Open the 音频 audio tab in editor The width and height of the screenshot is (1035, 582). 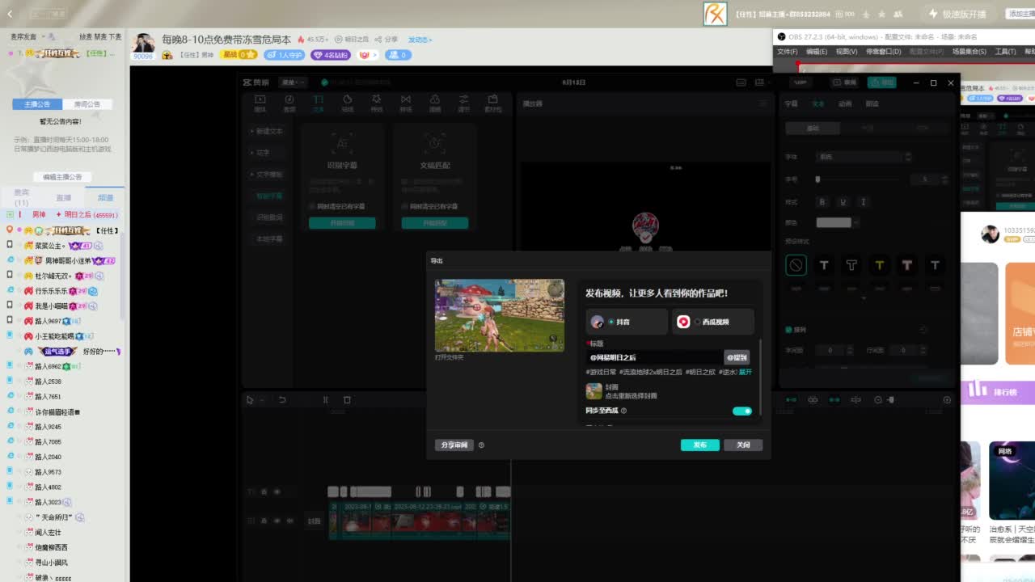coord(289,103)
